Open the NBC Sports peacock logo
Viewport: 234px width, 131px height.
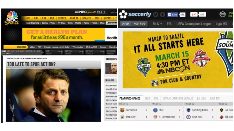12,18
